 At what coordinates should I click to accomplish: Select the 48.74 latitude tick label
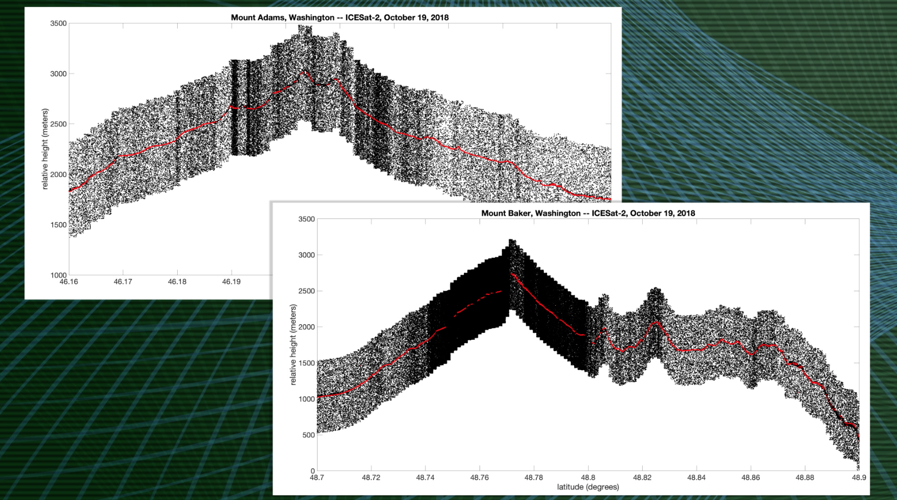425,477
